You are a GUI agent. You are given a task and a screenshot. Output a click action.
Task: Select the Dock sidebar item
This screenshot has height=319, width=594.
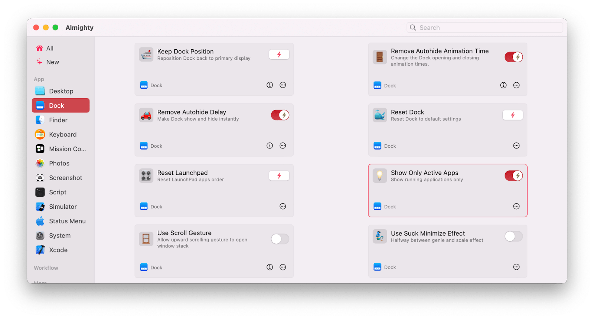[61, 105]
